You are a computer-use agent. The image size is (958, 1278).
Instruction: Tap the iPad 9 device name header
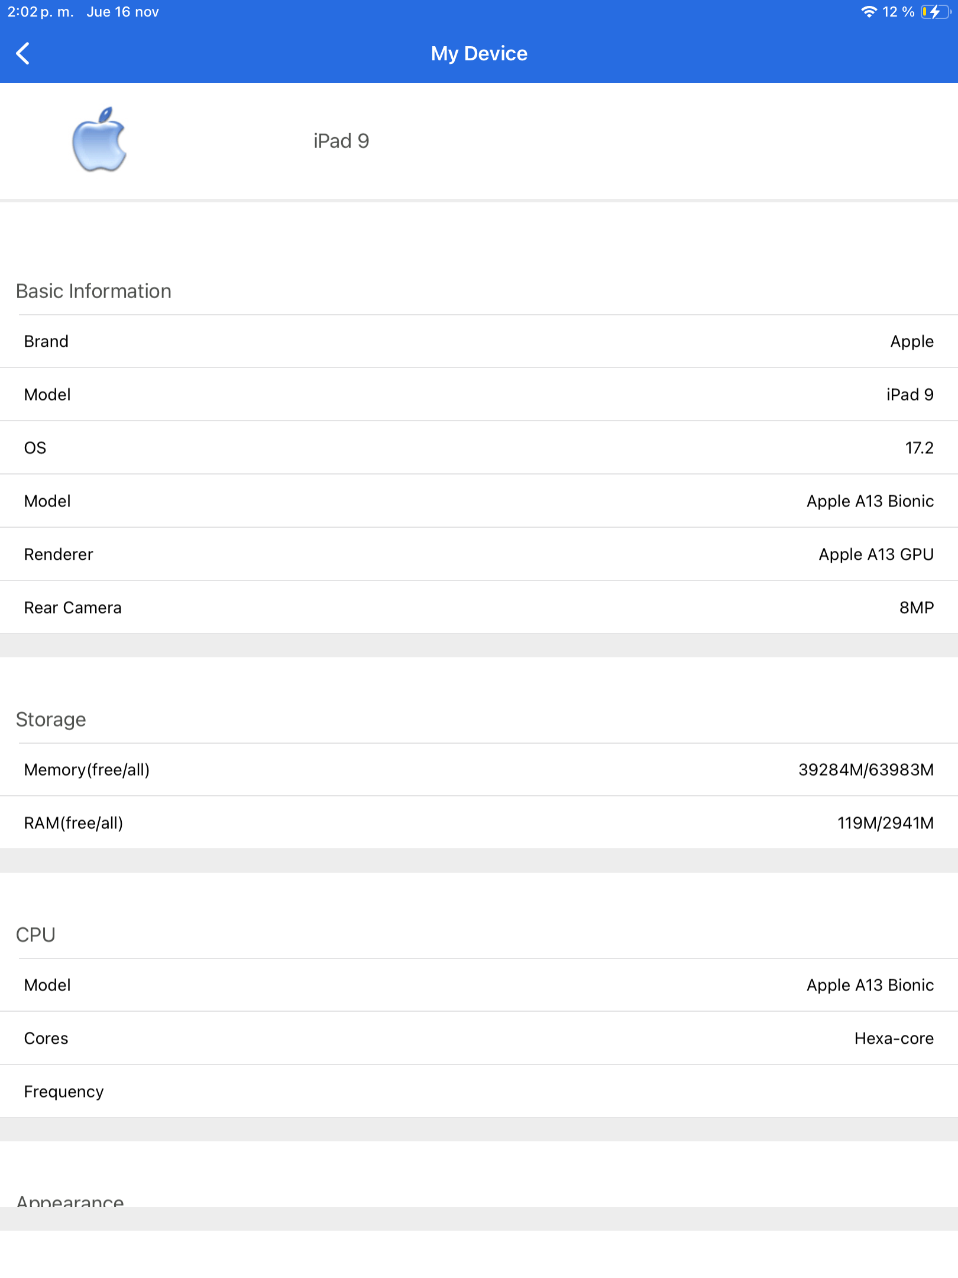(x=341, y=141)
